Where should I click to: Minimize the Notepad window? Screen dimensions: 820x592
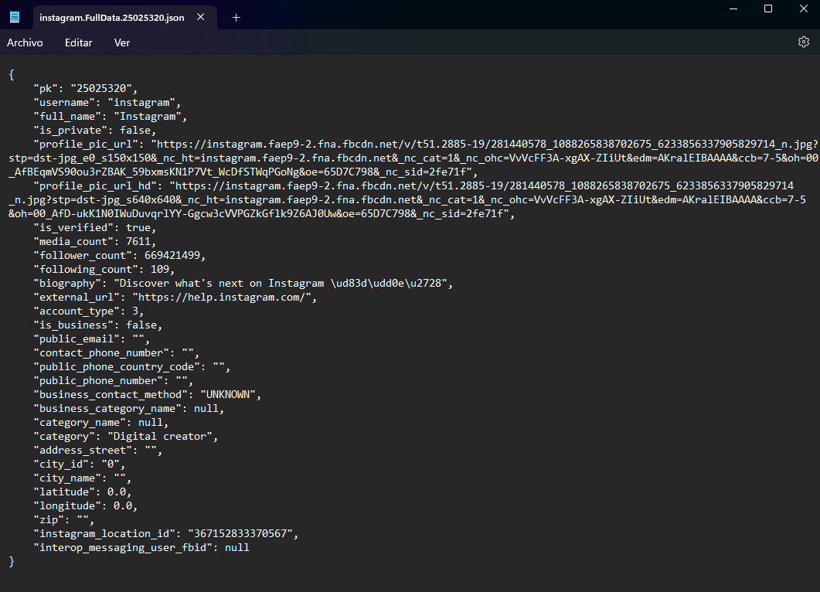[733, 9]
